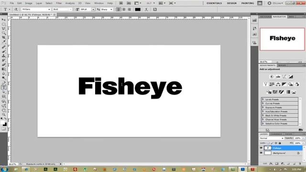This screenshot has width=306, height=172.
Task: Expand Selective Color Presets
Action: tap(263, 123)
